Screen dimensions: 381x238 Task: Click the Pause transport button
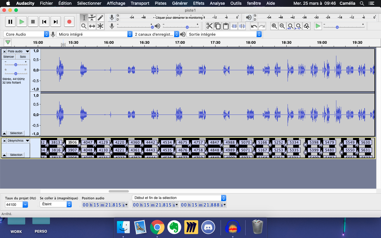(10, 22)
